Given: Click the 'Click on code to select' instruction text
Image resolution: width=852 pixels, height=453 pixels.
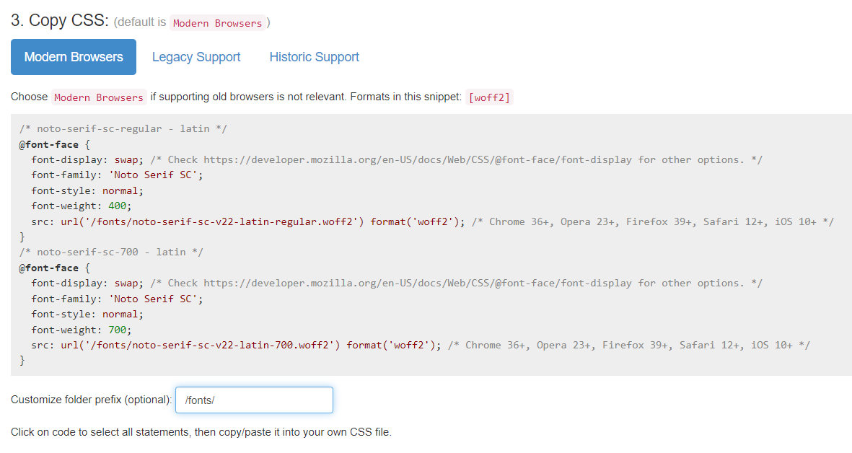Looking at the screenshot, I should pos(201,432).
